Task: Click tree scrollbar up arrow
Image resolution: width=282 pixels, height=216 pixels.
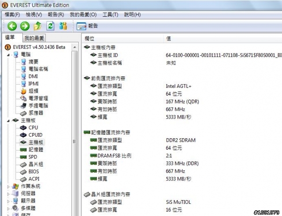Action: coord(75,47)
